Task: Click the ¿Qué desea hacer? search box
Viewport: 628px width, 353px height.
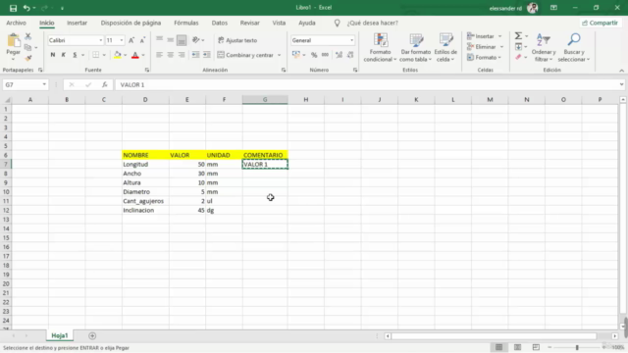Action: coord(373,23)
